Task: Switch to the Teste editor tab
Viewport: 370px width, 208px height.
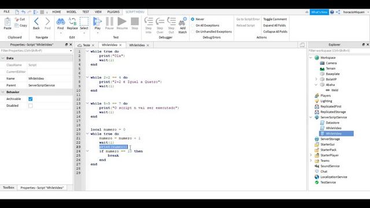Action: coord(86,45)
